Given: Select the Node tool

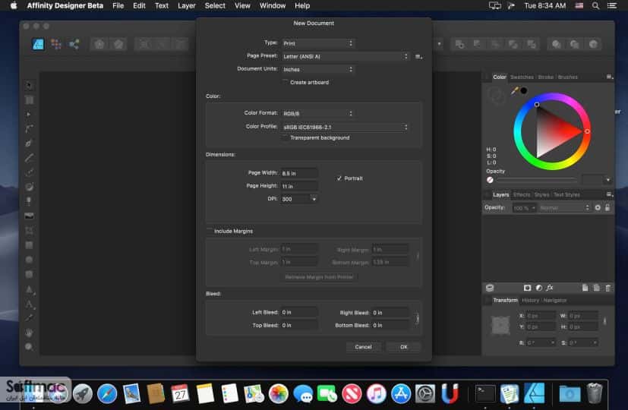Looking at the screenshot, I should (x=29, y=114).
